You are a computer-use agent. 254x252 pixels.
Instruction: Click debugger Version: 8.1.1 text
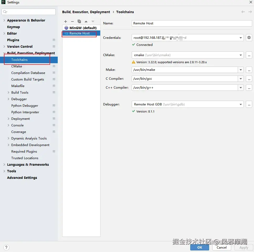(145, 111)
